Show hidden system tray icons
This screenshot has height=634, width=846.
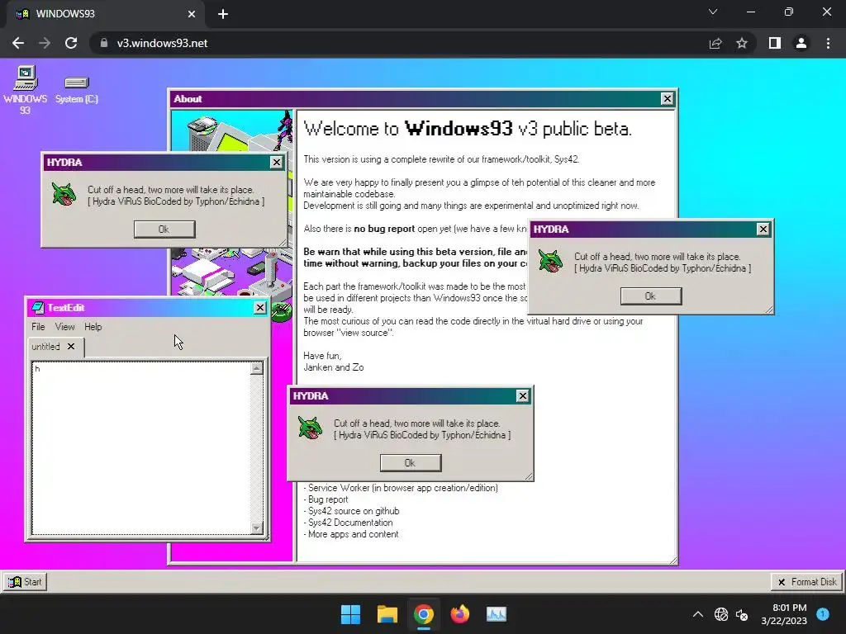(697, 614)
